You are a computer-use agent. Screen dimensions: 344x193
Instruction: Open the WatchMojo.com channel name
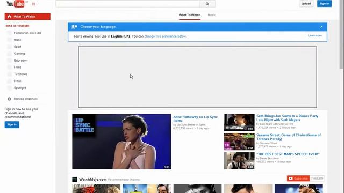[93, 180]
